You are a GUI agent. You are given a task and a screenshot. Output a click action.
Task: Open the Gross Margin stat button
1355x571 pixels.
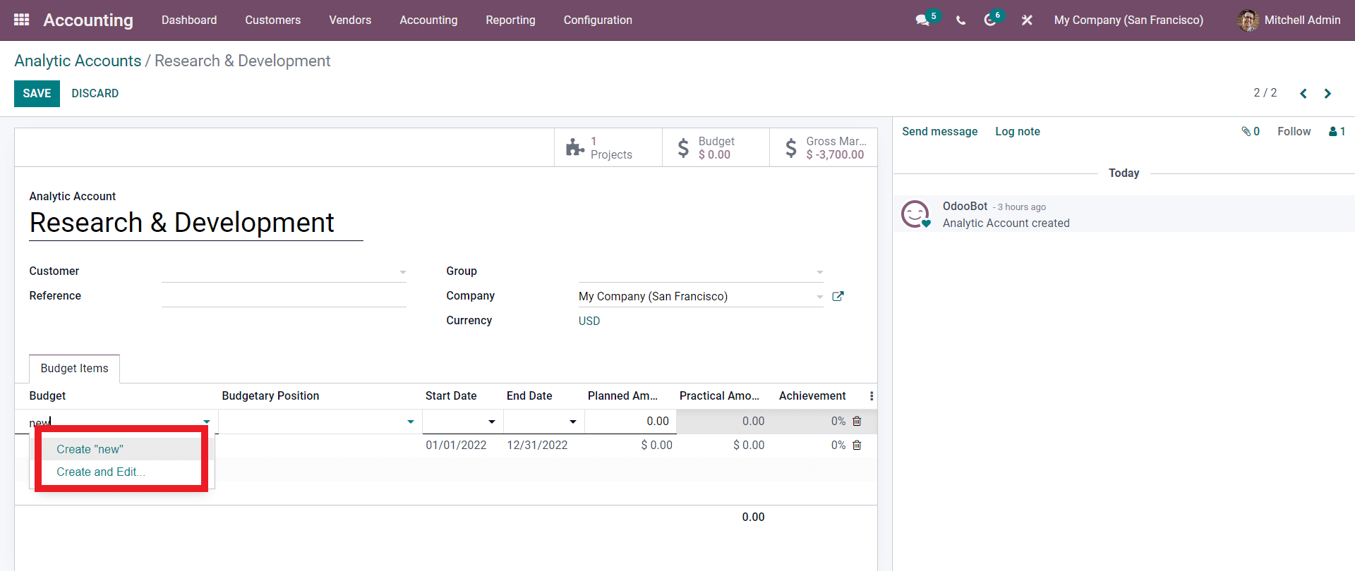pyautogui.click(x=824, y=147)
